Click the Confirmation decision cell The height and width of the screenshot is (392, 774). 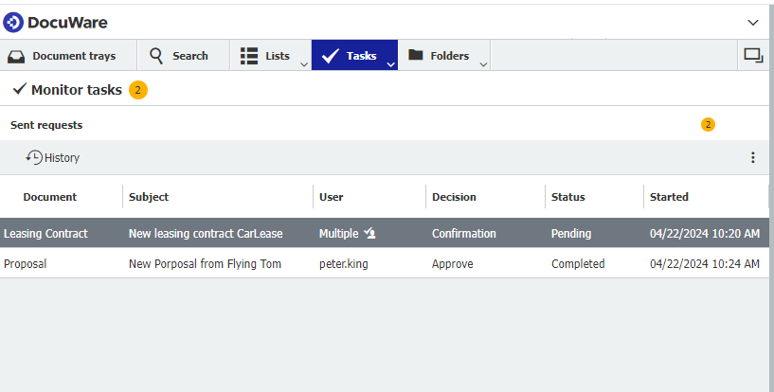coord(464,234)
